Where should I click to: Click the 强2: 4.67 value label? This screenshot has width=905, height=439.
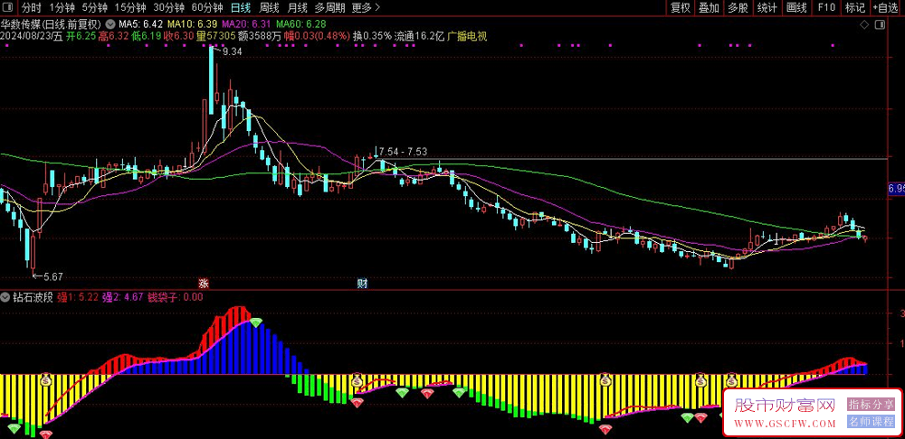(x=123, y=298)
